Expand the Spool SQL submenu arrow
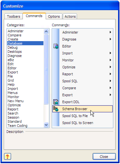This screenshot has width=120, height=164. pos(110,81)
